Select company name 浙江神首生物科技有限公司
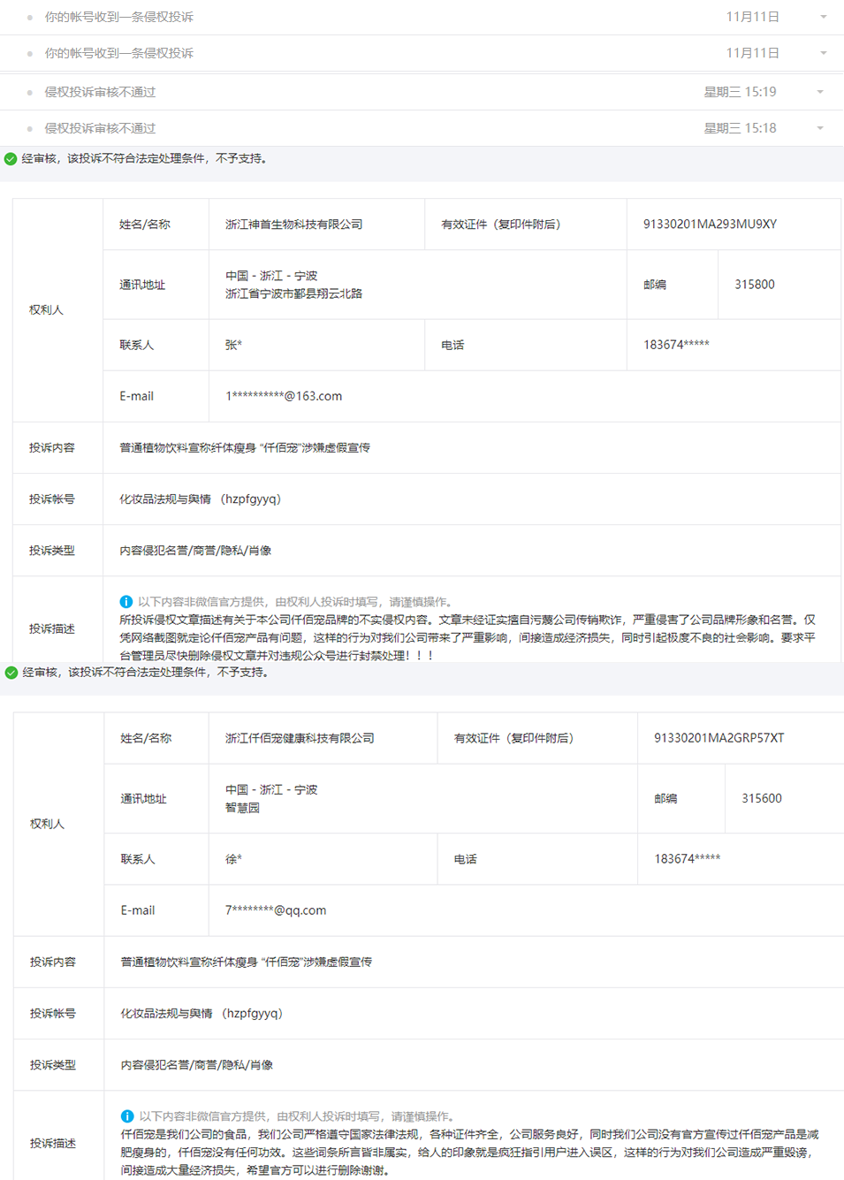 (294, 225)
